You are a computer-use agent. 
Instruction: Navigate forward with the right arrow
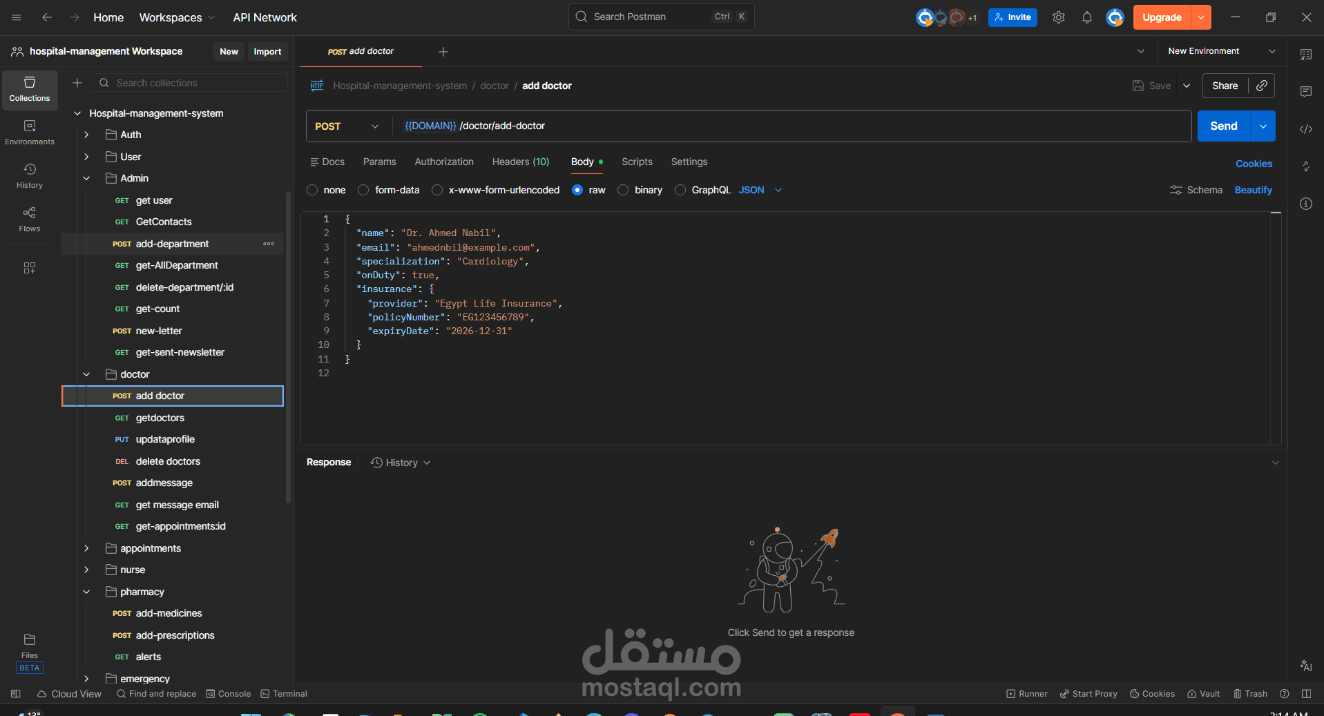tap(75, 17)
